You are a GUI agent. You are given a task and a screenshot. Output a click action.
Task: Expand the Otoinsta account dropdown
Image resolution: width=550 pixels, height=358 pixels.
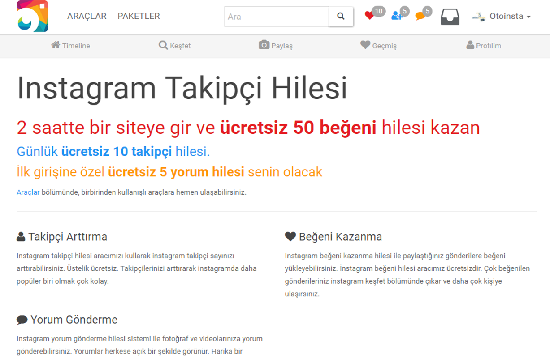(510, 17)
